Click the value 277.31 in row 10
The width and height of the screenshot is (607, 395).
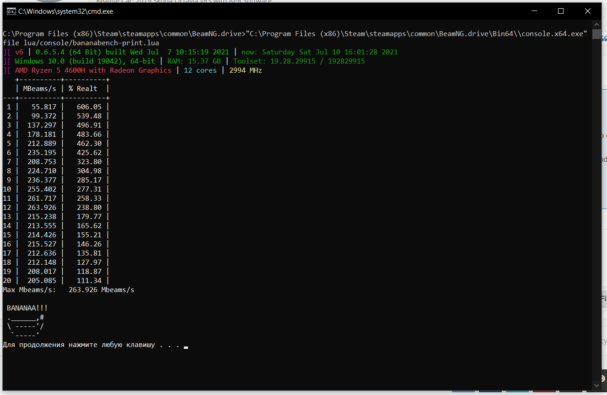point(89,189)
